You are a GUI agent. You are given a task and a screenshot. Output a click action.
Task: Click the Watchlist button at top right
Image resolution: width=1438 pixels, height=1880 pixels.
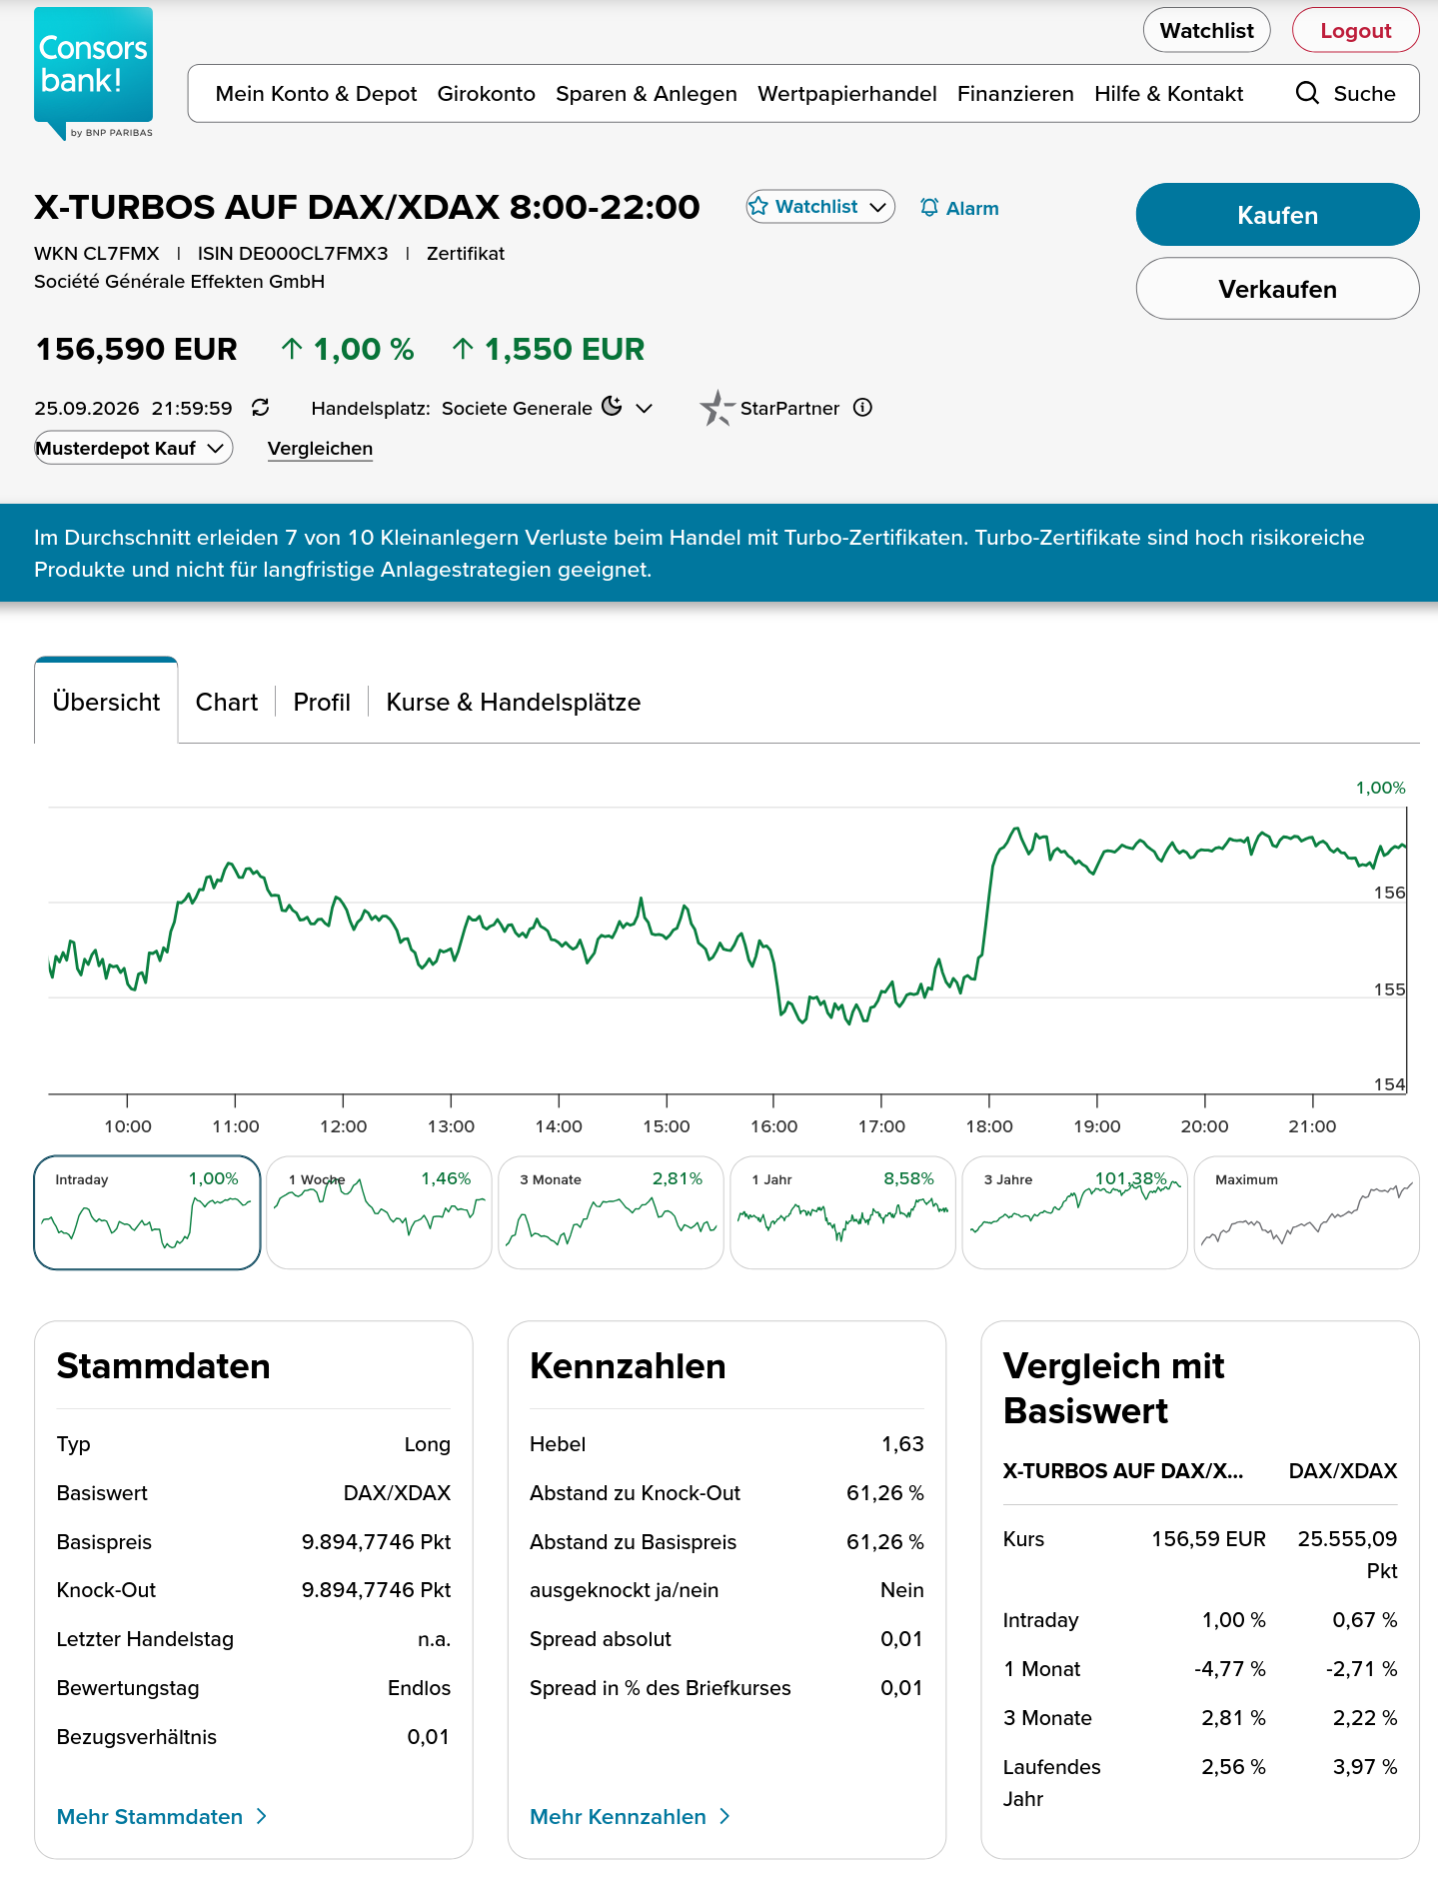(1206, 31)
